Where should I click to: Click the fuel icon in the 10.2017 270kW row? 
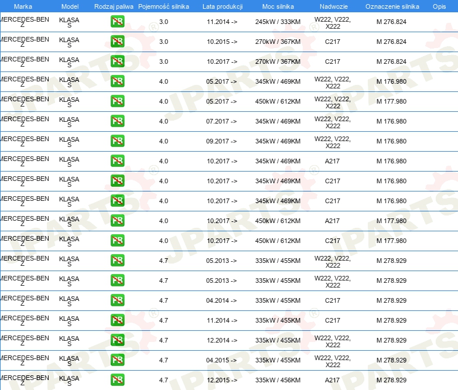(x=117, y=61)
